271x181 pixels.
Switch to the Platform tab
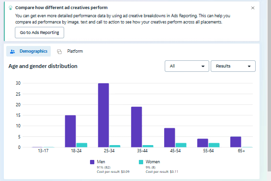click(x=70, y=51)
